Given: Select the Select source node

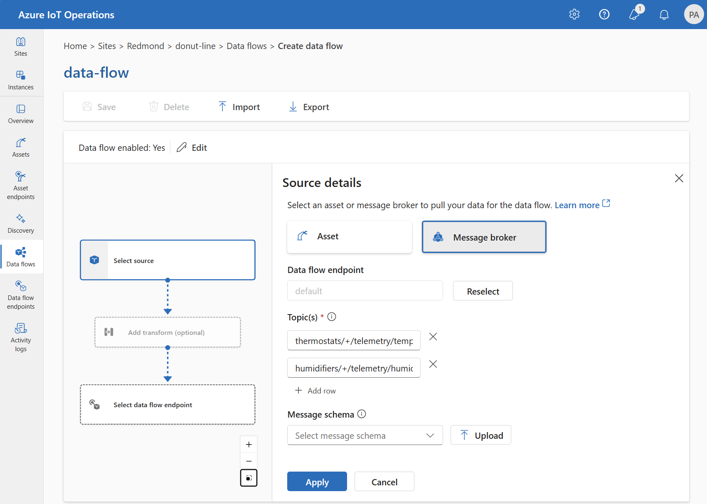Looking at the screenshot, I should click(168, 260).
